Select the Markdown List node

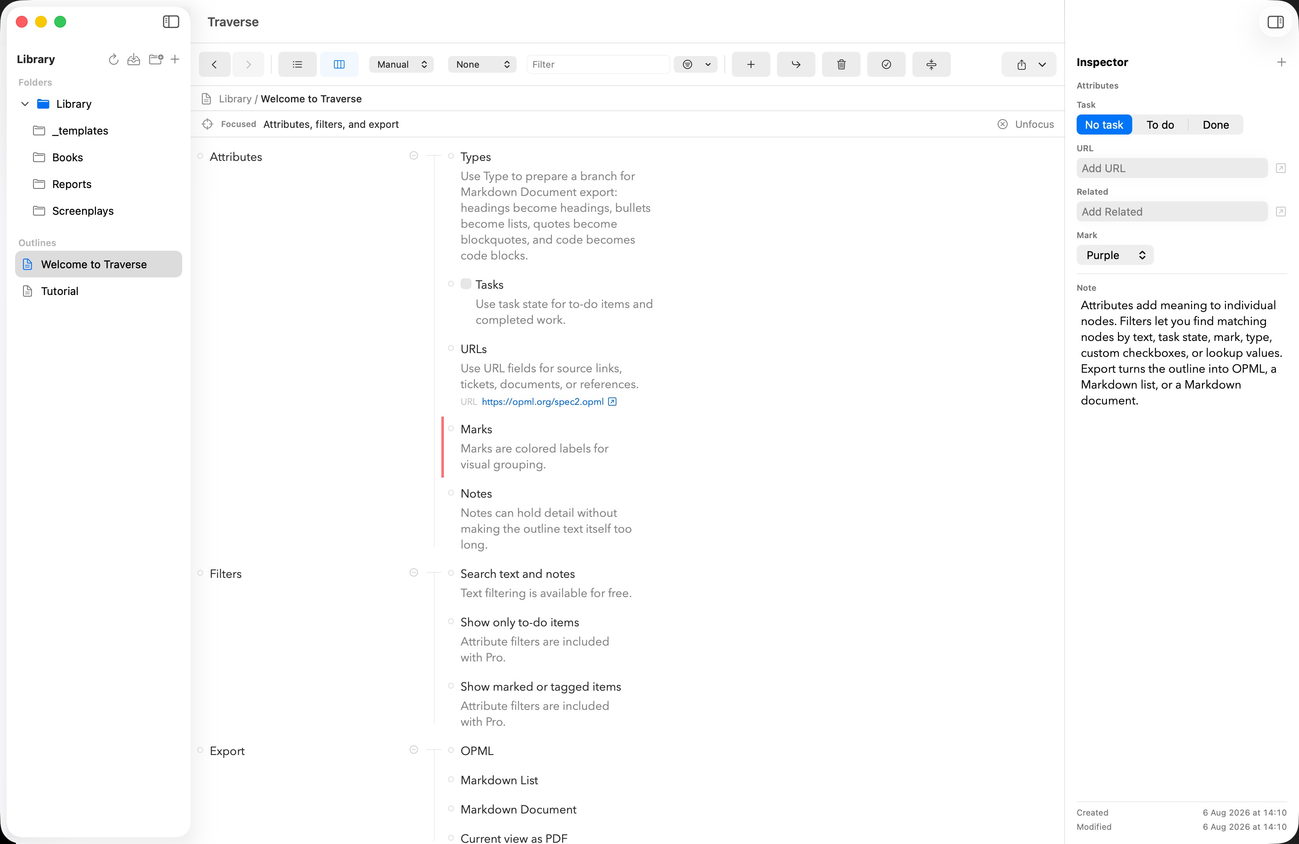pos(499,780)
